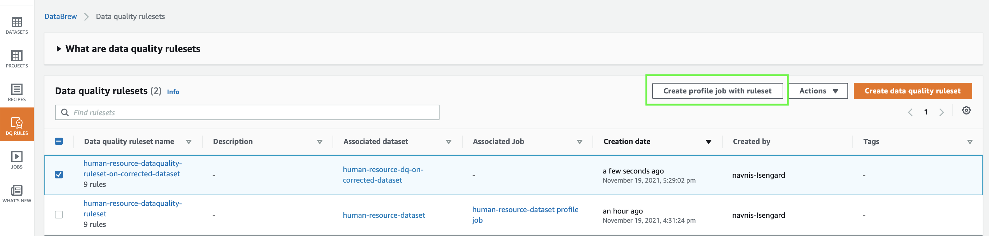The image size is (989, 236).
Task: Open table preferences gear icon
Action: (966, 111)
